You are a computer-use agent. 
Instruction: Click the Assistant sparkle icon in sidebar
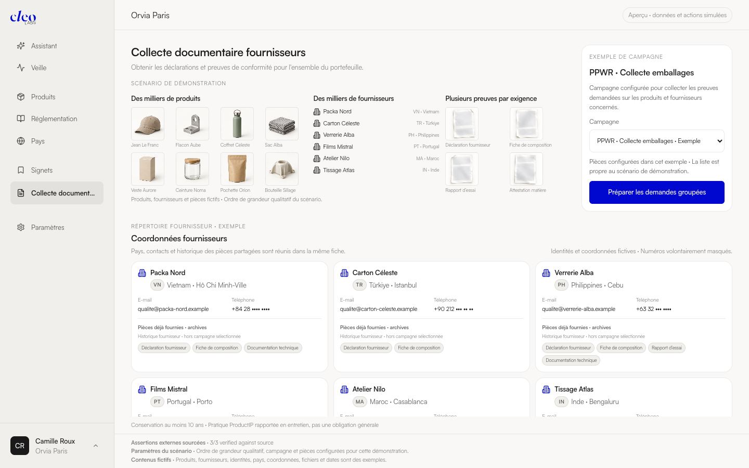point(21,46)
